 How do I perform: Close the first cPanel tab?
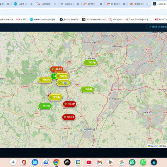point(101,4)
